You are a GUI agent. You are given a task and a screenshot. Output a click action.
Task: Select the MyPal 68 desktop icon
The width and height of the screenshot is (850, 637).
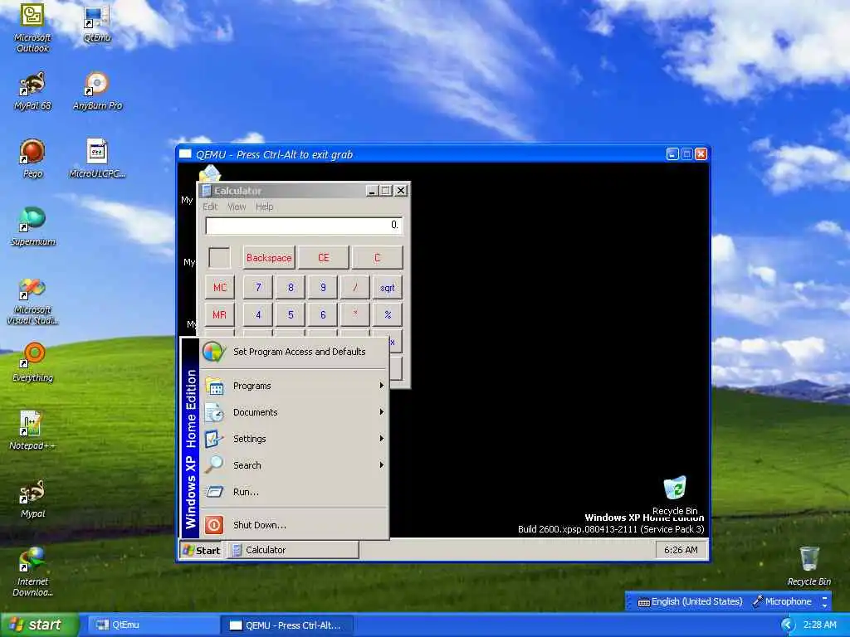coord(32,90)
